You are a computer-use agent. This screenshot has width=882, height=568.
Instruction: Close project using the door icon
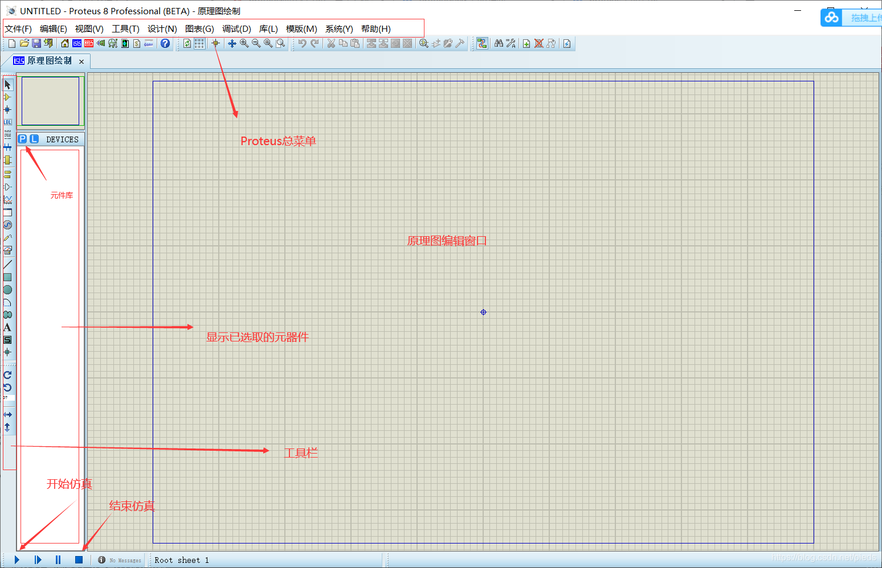tap(48, 43)
